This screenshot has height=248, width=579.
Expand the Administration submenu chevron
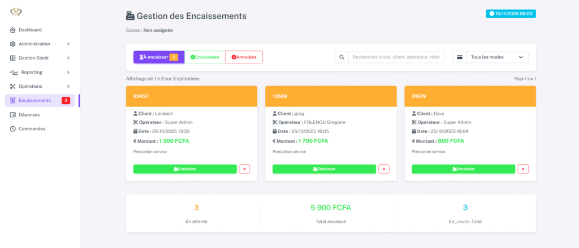click(x=68, y=44)
